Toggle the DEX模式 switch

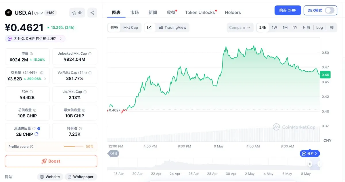pyautogui.click(x=330, y=10)
